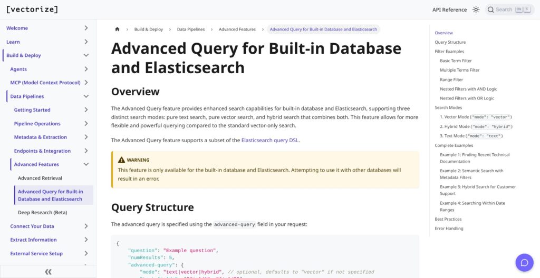
Task: Open Deep Research (Beta) page
Action: [42, 213]
